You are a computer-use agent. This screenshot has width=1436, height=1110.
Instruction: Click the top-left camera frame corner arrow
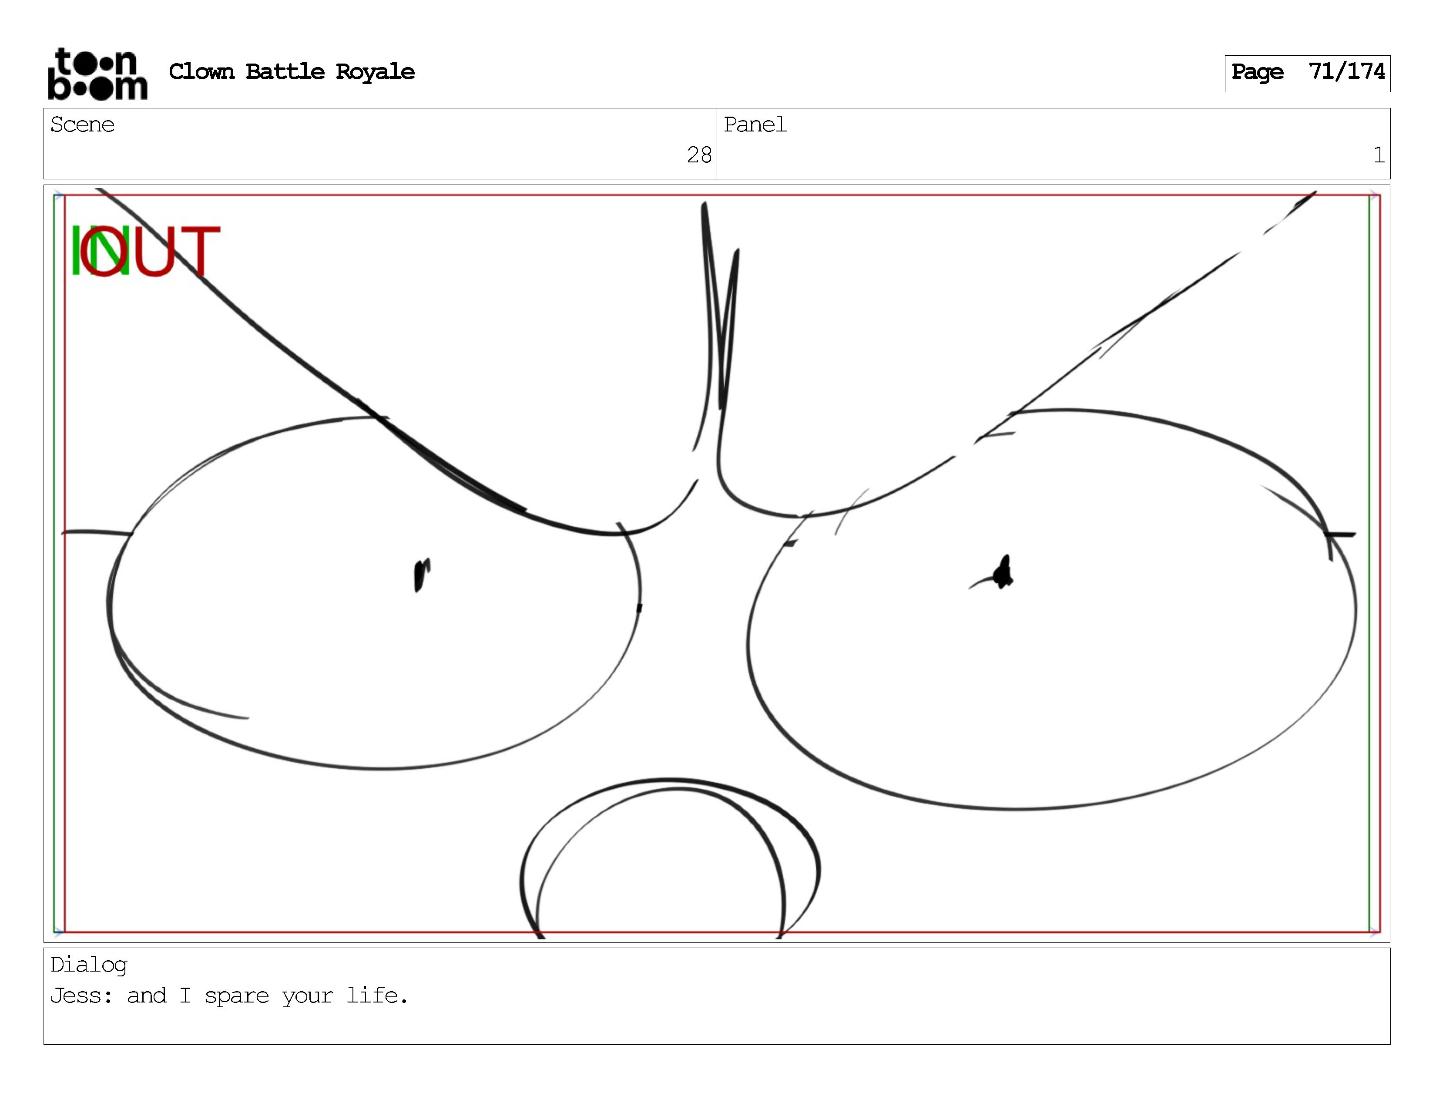point(58,195)
